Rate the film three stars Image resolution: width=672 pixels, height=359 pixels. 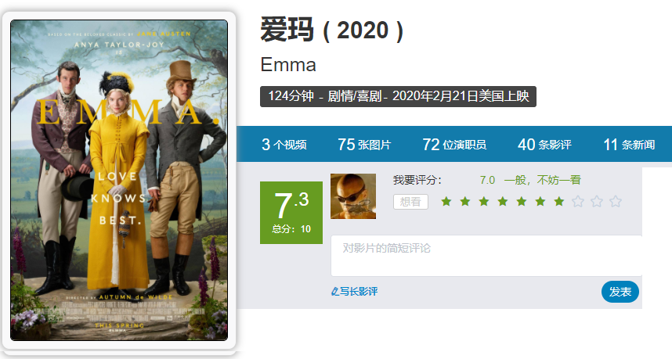(x=484, y=201)
